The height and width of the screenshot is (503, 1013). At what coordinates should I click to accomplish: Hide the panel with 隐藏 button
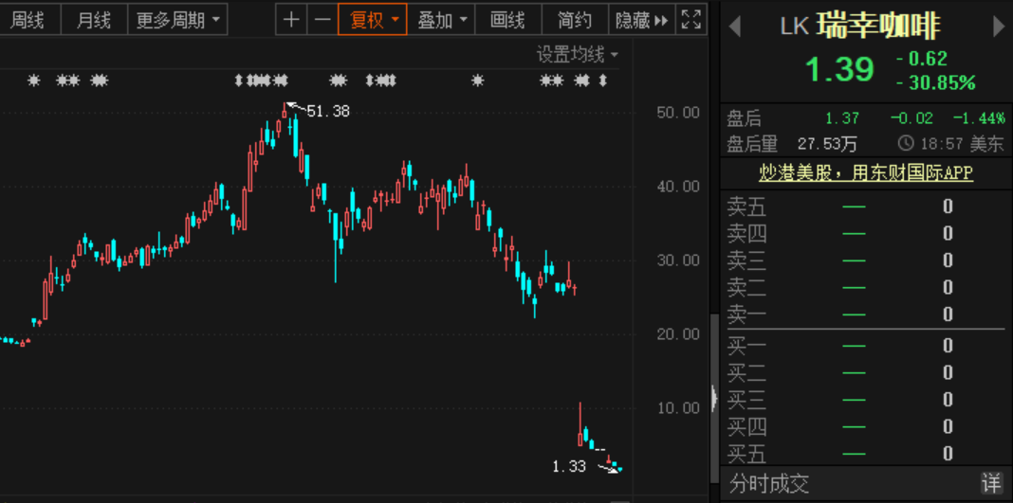(641, 20)
